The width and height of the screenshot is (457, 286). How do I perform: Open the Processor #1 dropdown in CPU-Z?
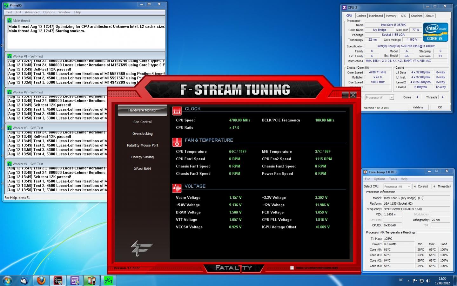pos(379,98)
